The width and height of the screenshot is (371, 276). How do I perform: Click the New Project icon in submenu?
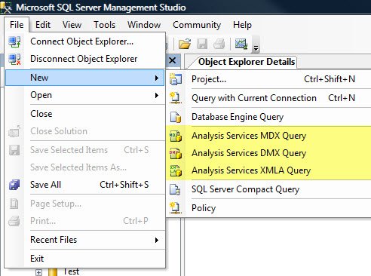(176, 79)
